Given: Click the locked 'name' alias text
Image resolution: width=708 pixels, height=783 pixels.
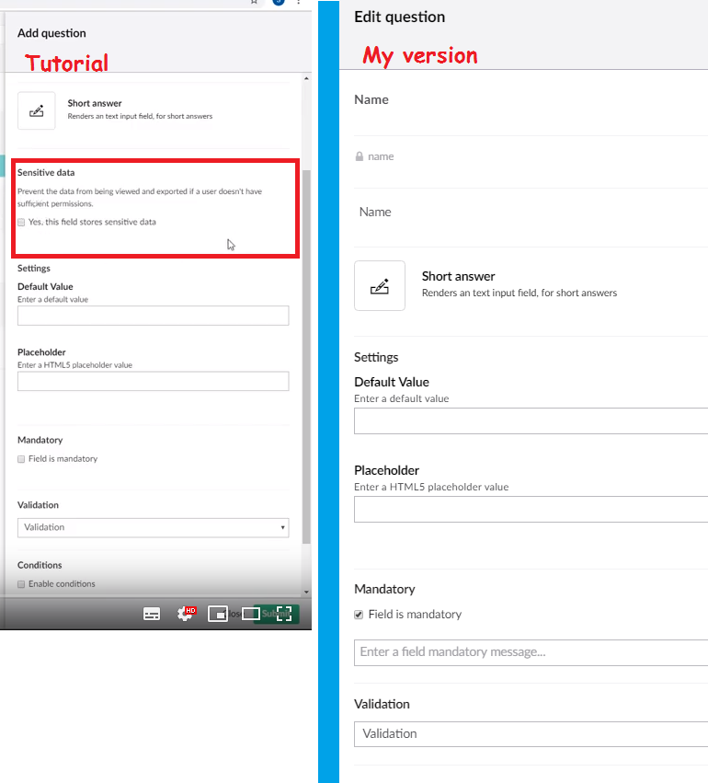Looking at the screenshot, I should point(381,156).
